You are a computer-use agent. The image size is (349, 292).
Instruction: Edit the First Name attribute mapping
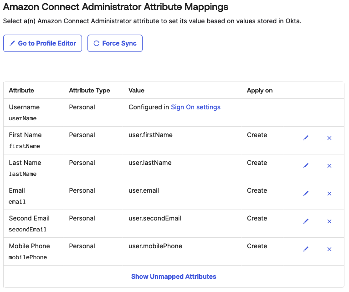pos(306,138)
